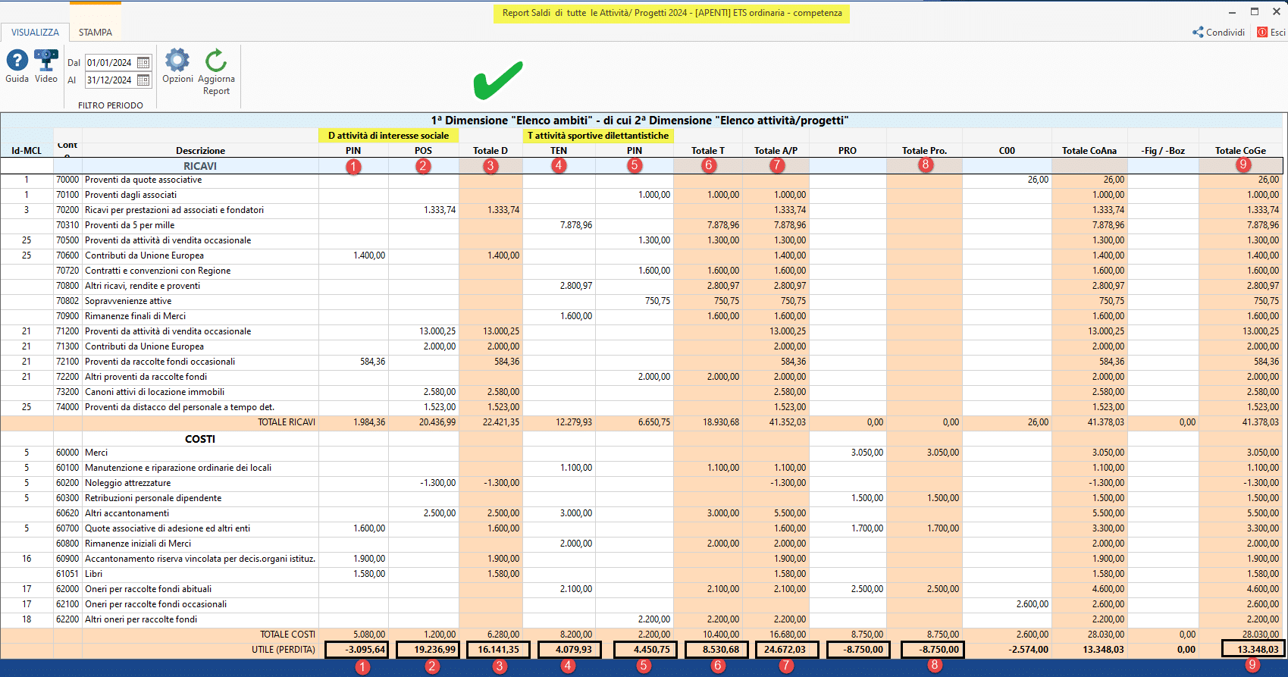The image size is (1288, 677).
Task: Click the RICAVI section header
Action: click(x=200, y=166)
